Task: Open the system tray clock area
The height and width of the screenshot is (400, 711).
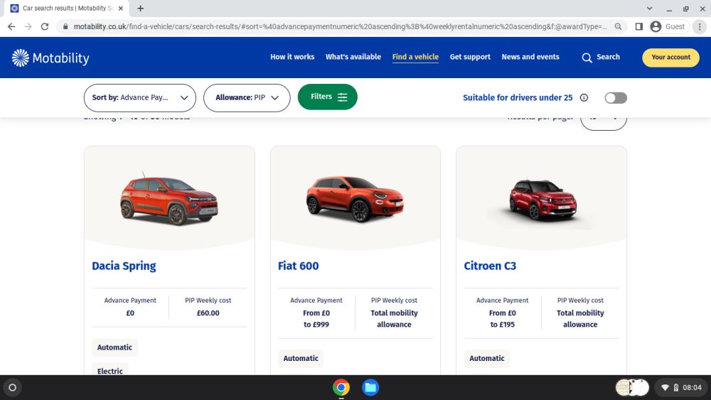Action: [682, 387]
